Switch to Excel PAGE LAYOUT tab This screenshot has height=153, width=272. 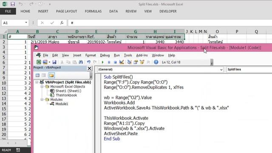click(66, 11)
